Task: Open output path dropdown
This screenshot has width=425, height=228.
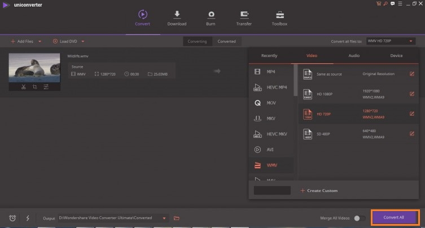Action: tap(164, 218)
